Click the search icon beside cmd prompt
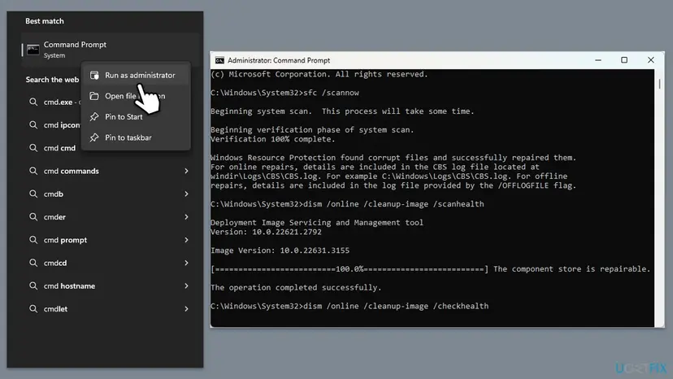 (x=33, y=240)
